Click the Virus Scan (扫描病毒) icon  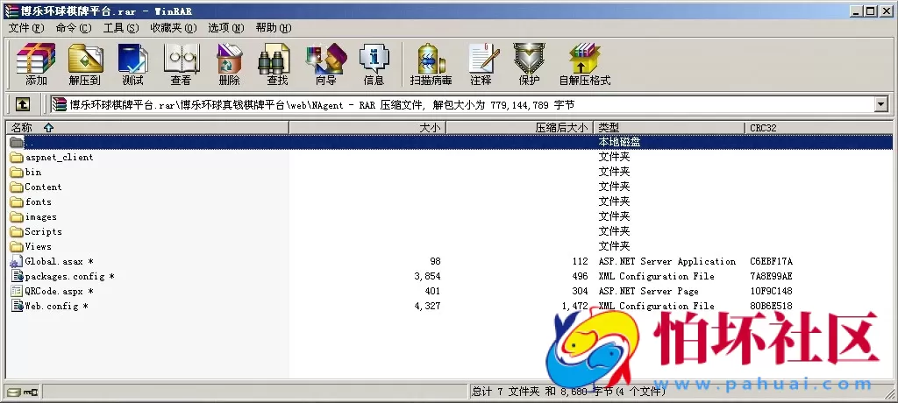pos(431,64)
